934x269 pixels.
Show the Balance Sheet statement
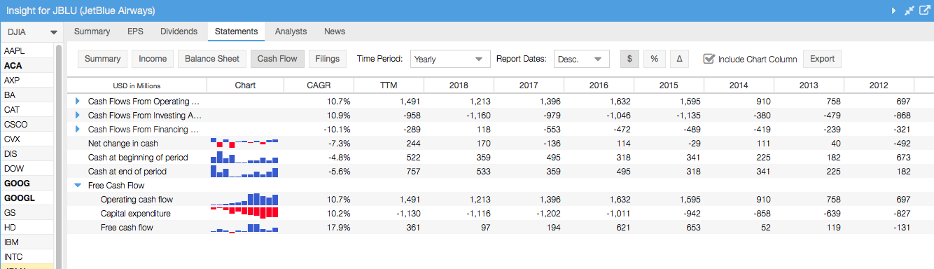(x=212, y=59)
